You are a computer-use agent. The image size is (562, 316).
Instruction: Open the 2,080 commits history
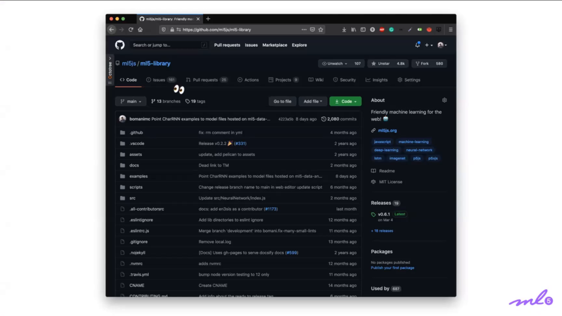339,119
